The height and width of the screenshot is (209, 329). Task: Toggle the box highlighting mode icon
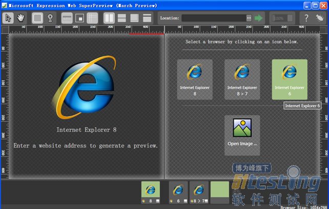pyautogui.click(x=37, y=17)
